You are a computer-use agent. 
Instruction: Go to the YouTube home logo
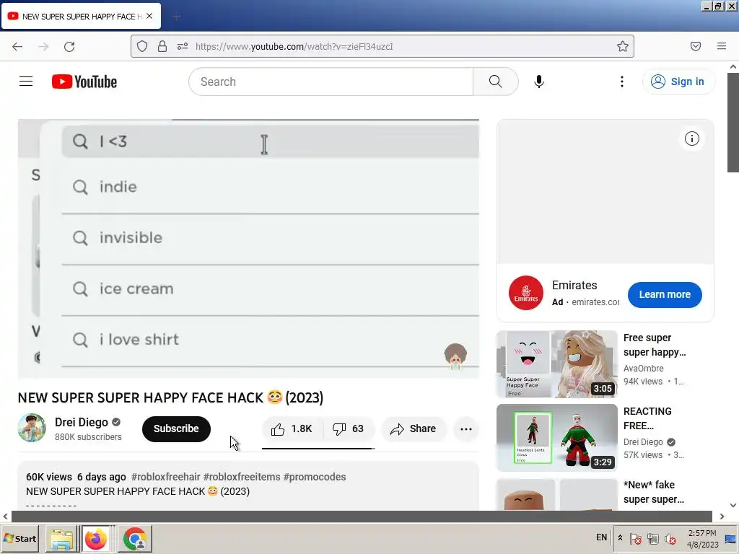click(84, 82)
